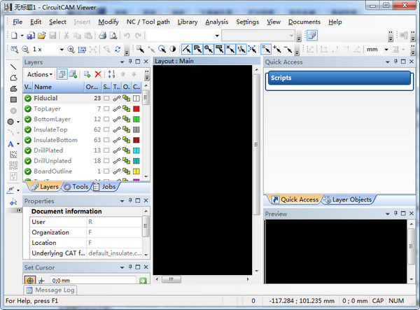Toggle selectable checkbox for BottomLayer
This screenshot has height=310, width=420.
106,120
